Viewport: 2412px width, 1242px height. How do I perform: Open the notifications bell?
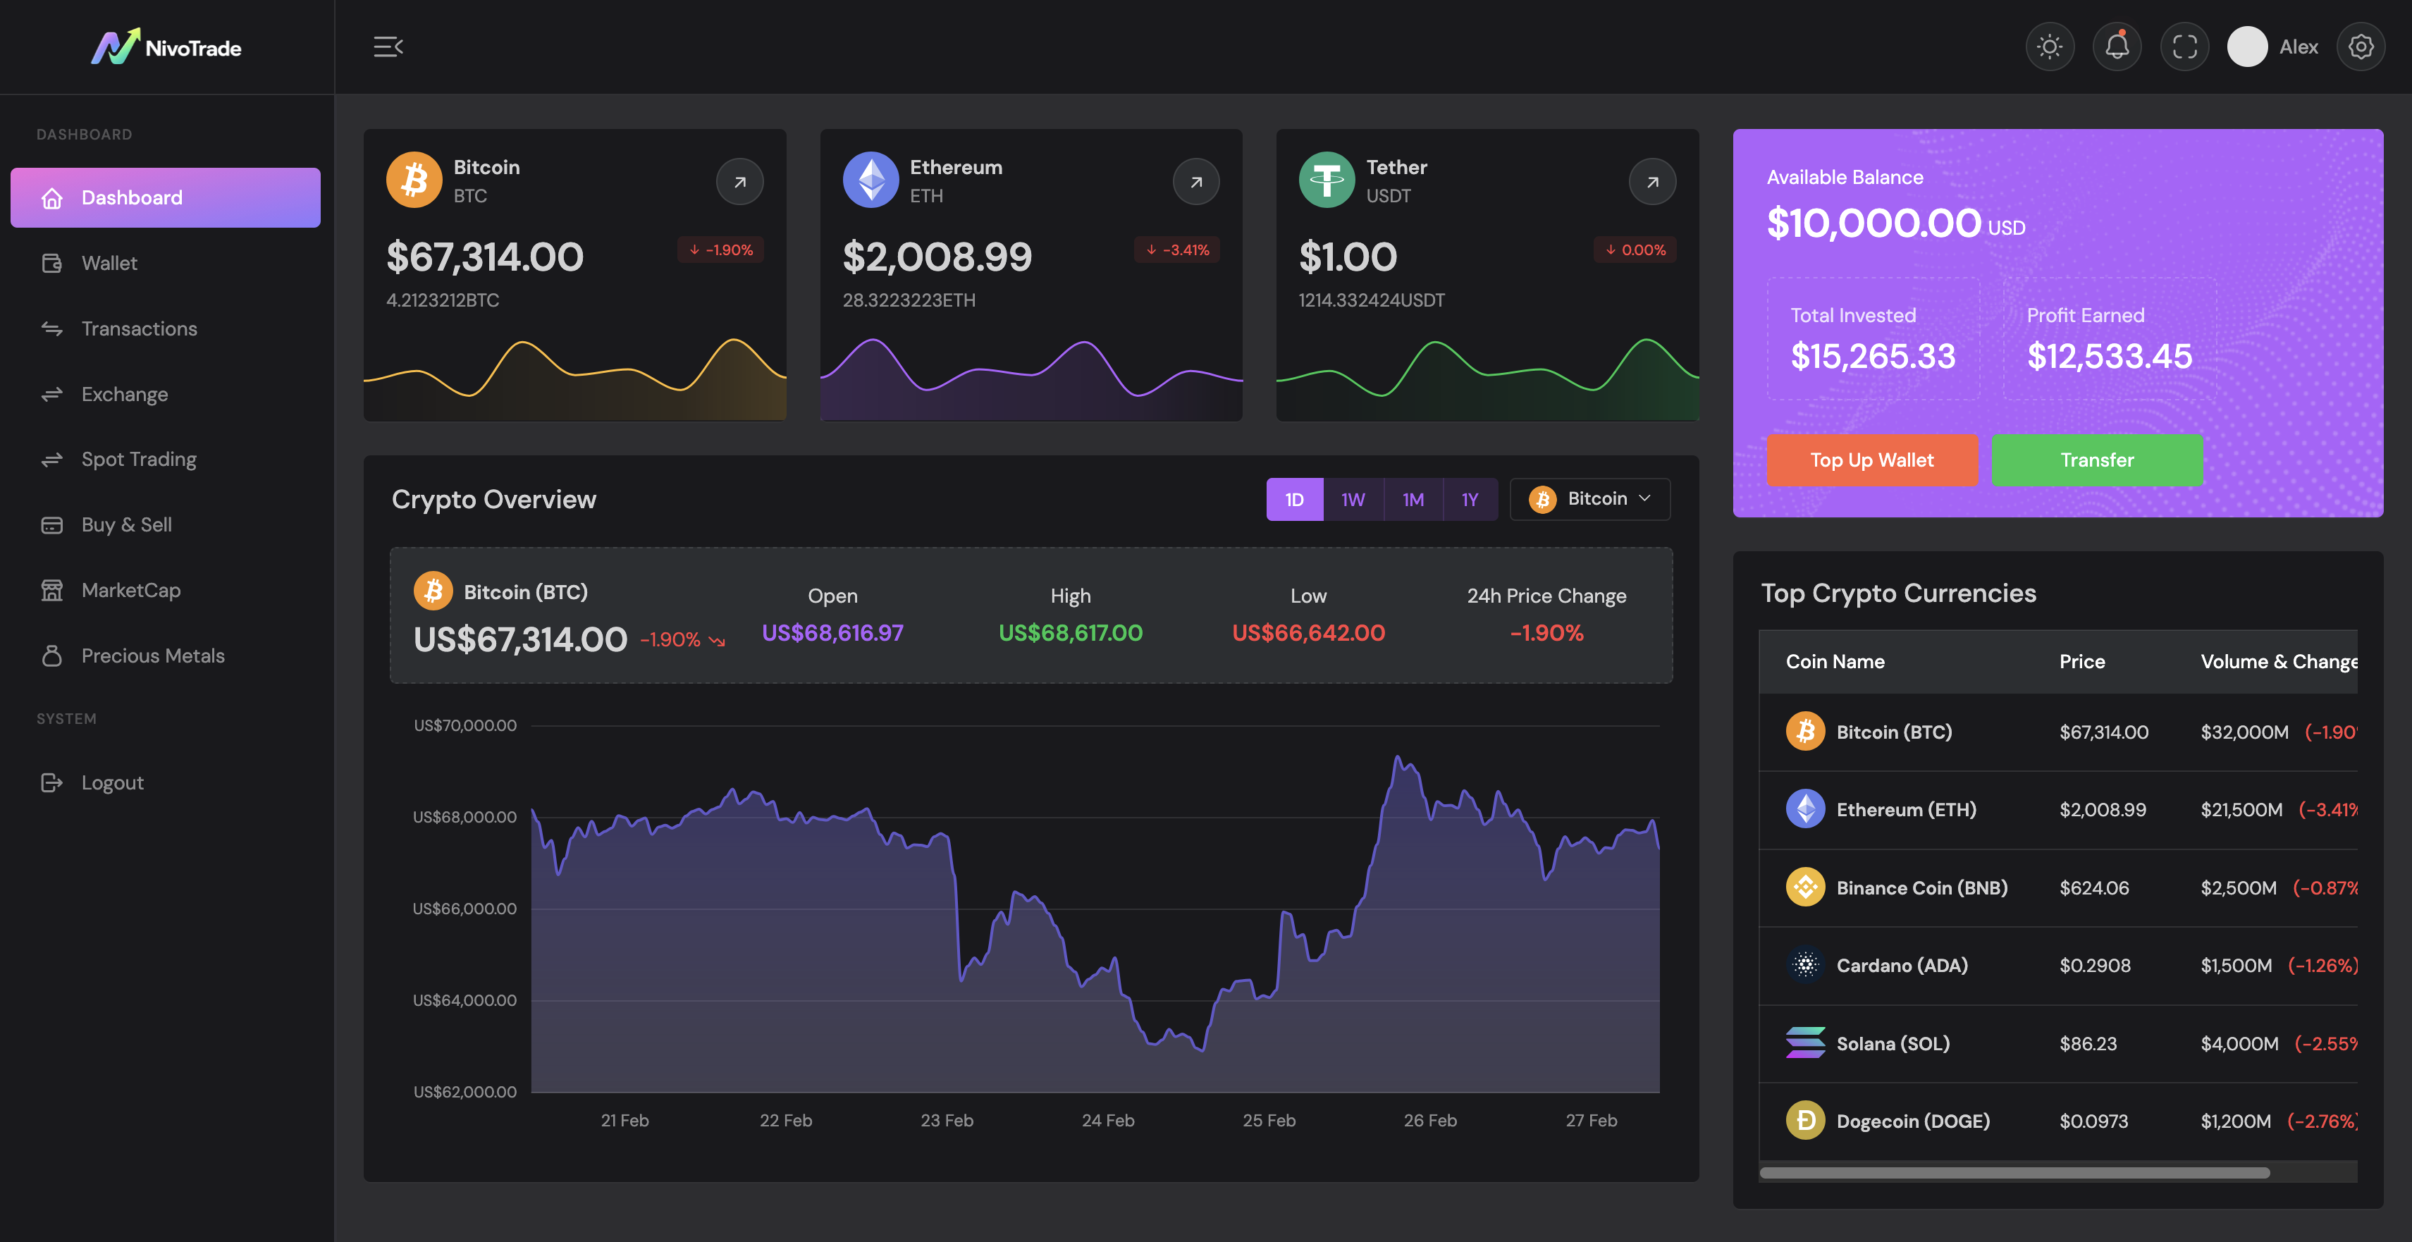click(2117, 46)
